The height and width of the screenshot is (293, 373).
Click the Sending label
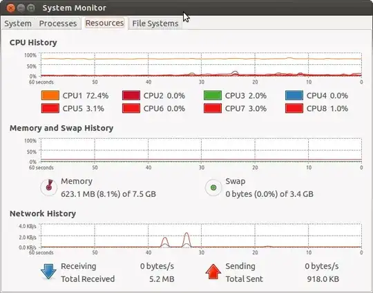(x=240, y=266)
